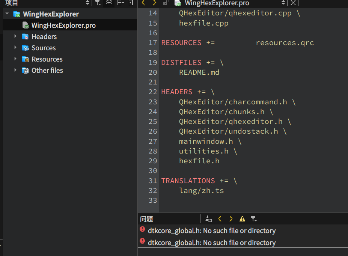Split the projects side panel
This screenshot has height=256, width=348.
tap(121, 3)
